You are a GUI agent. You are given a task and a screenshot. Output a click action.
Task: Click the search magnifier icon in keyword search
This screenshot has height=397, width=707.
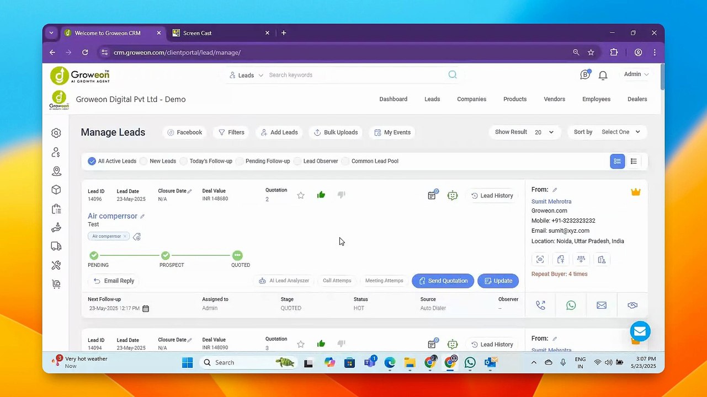(x=453, y=75)
